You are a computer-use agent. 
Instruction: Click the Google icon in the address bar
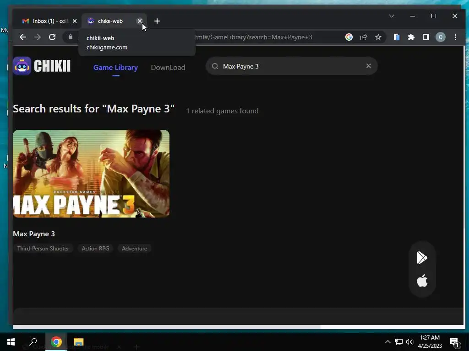click(349, 37)
